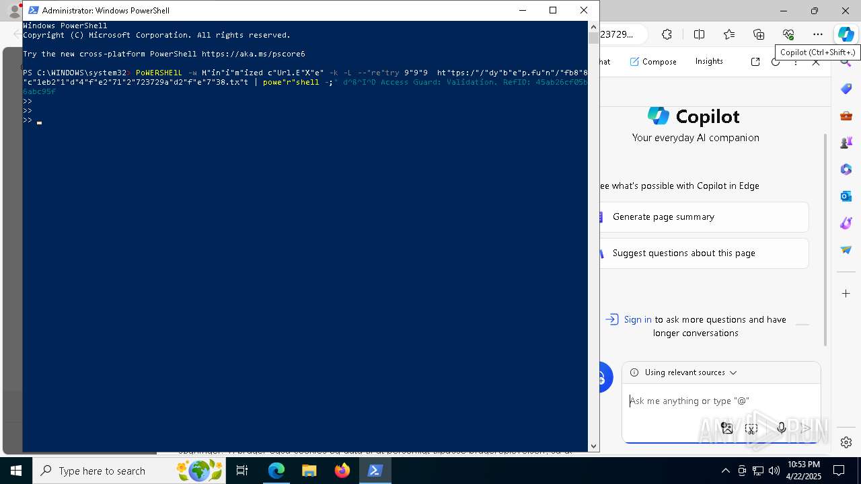Image resolution: width=861 pixels, height=484 pixels.
Task: Open the Outlook sidebar icon
Action: click(846, 196)
